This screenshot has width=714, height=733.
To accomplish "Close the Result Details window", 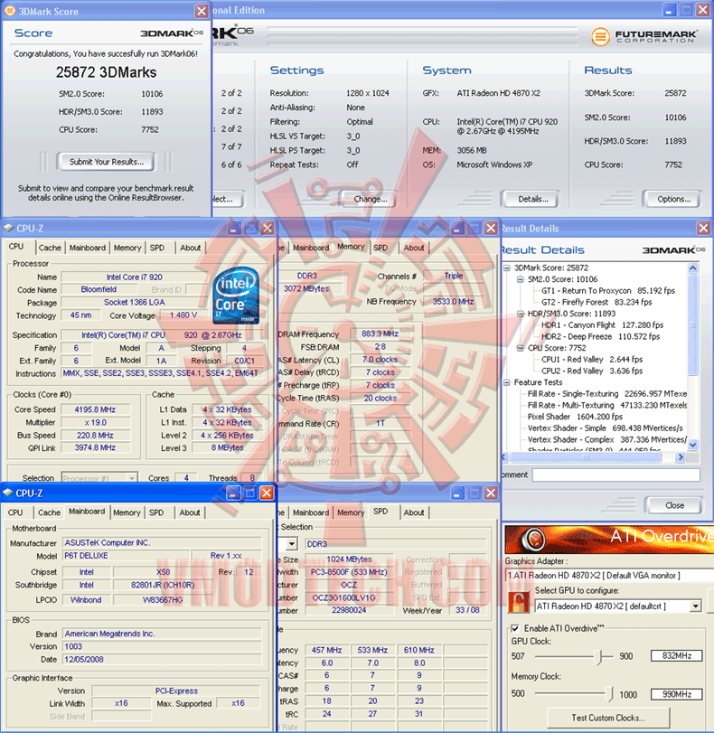I will (x=703, y=228).
